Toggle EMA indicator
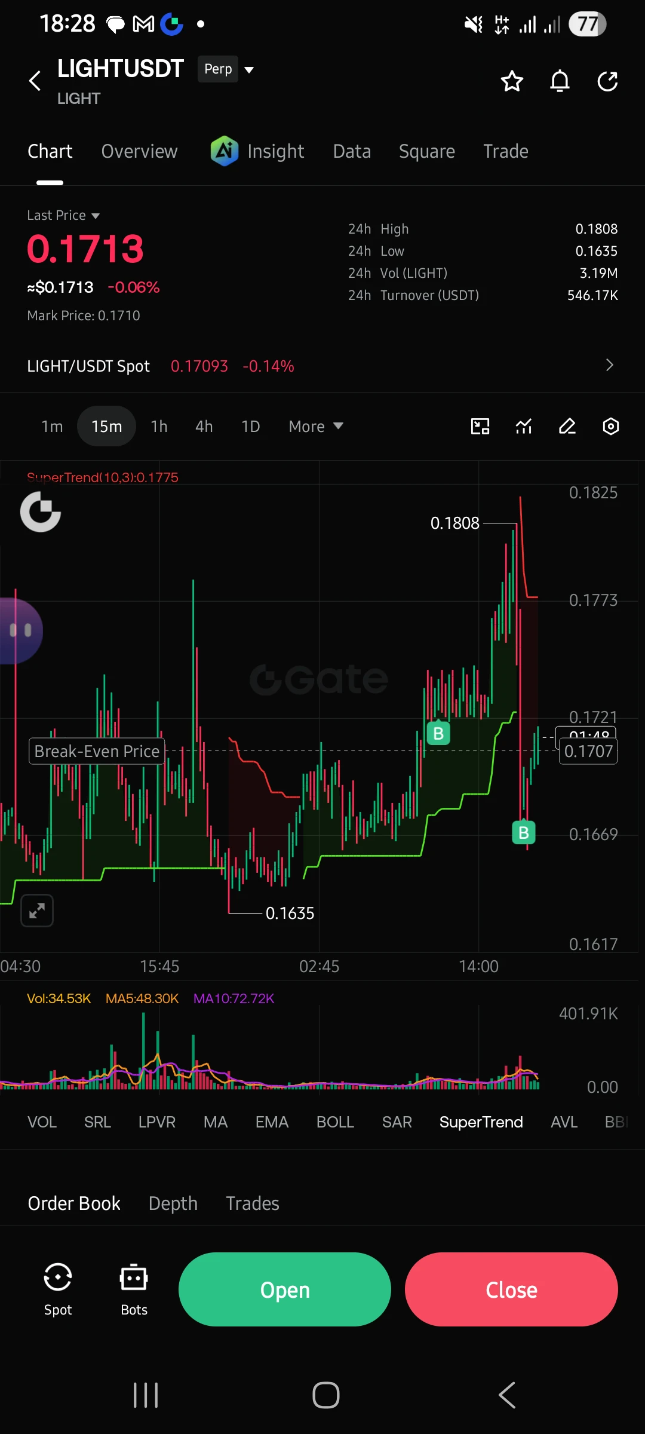 [272, 1122]
